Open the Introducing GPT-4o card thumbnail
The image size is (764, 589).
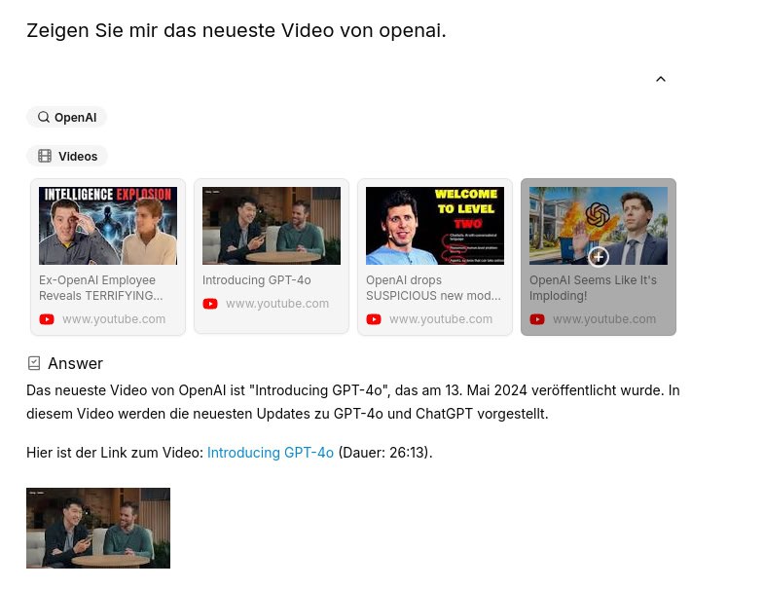[x=272, y=226]
